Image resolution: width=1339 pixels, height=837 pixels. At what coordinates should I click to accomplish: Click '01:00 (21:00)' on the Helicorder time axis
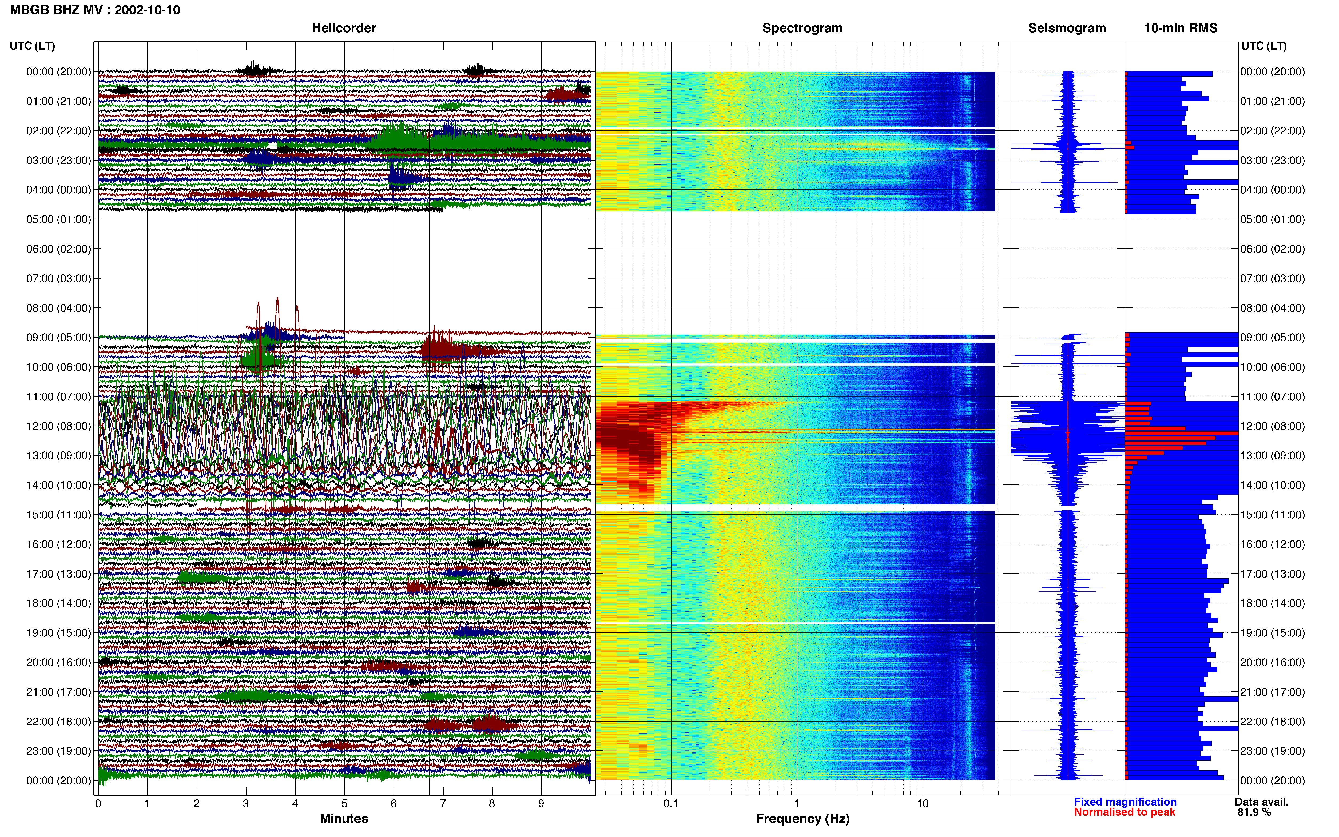click(59, 101)
